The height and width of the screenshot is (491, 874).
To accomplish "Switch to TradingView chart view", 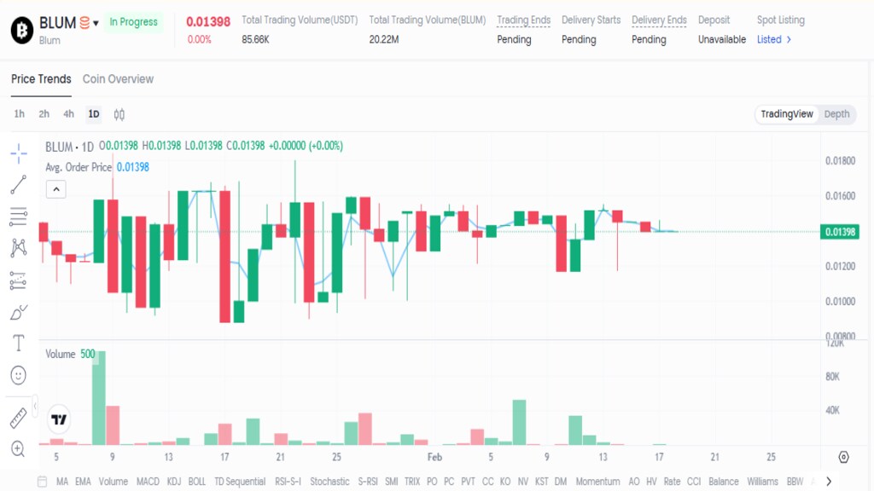I will [787, 114].
